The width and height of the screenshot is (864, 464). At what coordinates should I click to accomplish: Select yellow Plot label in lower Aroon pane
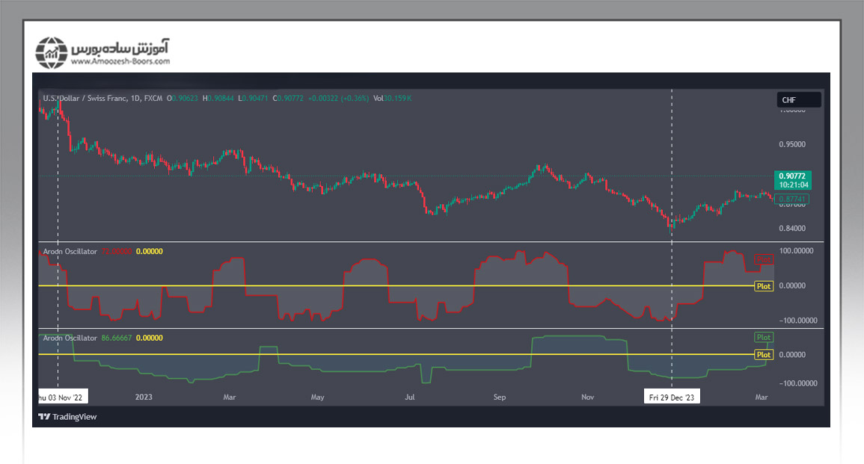(763, 355)
